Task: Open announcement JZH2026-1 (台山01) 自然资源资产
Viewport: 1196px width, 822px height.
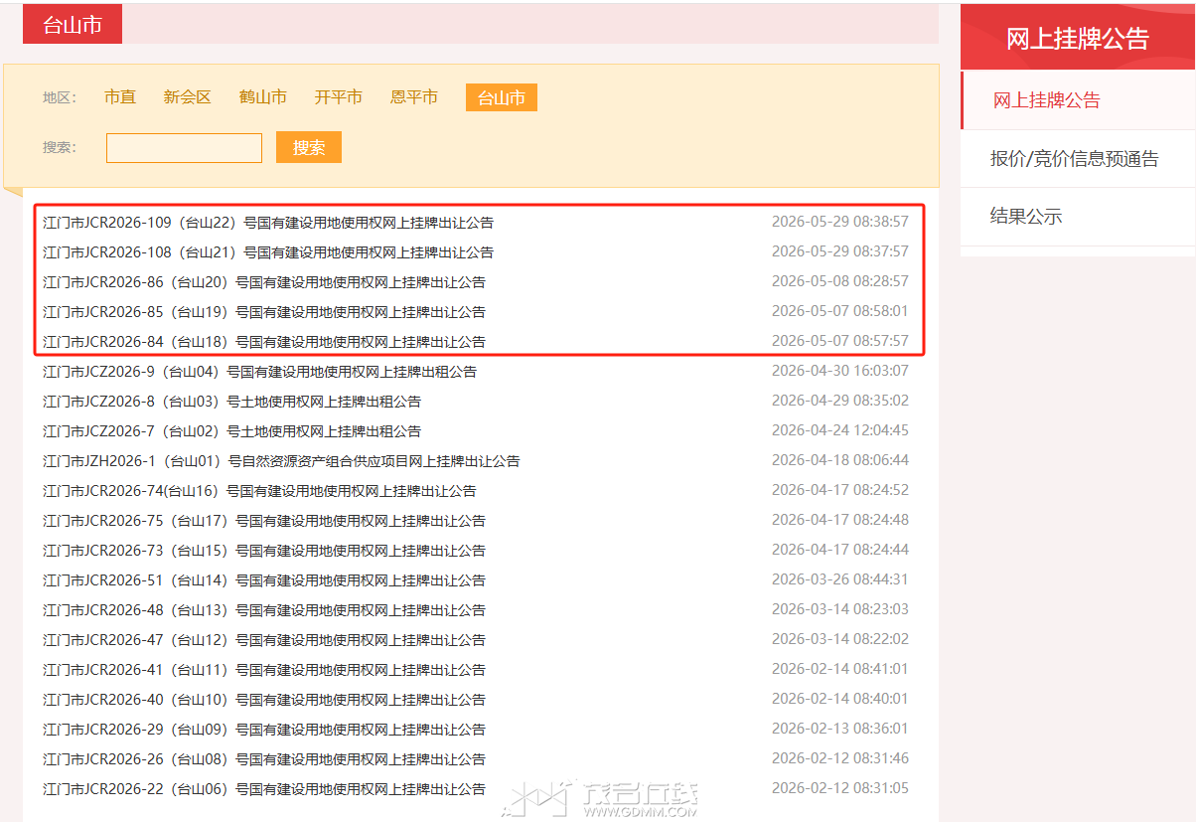Action: [x=282, y=461]
